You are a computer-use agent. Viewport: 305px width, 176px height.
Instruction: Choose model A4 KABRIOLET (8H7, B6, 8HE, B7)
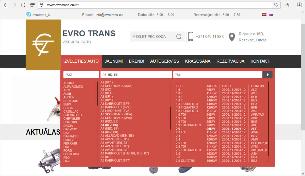pos(125,153)
